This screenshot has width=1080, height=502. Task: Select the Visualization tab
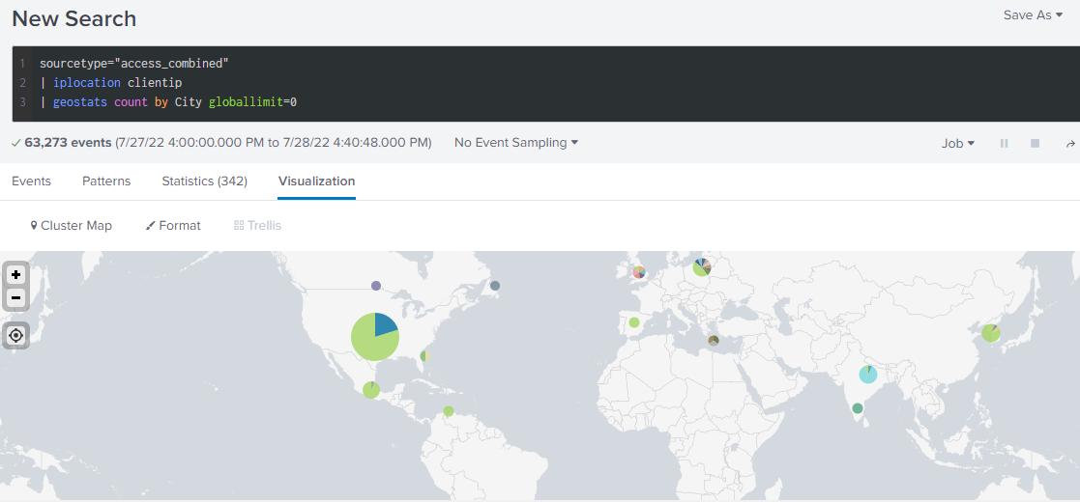316,181
